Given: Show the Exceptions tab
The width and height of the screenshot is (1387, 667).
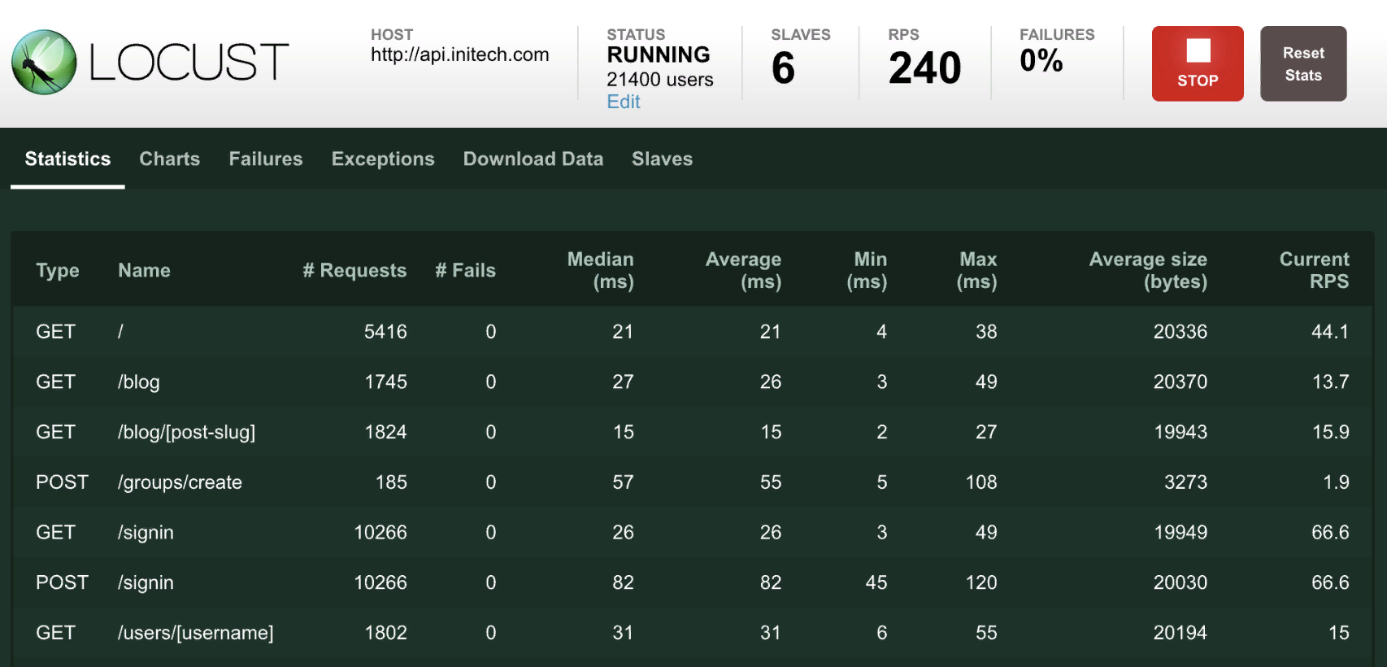Looking at the screenshot, I should coord(383,159).
